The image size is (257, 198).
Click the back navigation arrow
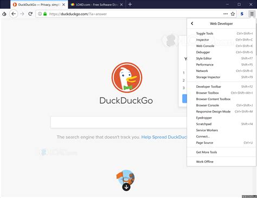point(14,14)
